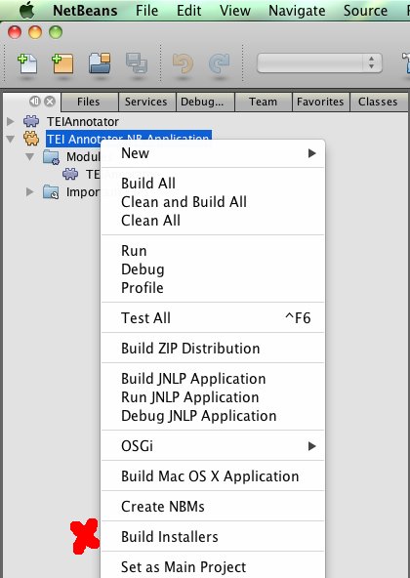Screen dimensions: 410x578
Task: Choose Set as Main Project
Action: (213, 566)
